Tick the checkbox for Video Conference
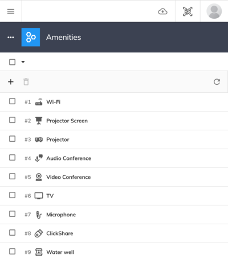The height and width of the screenshot is (259, 228). 13,176
